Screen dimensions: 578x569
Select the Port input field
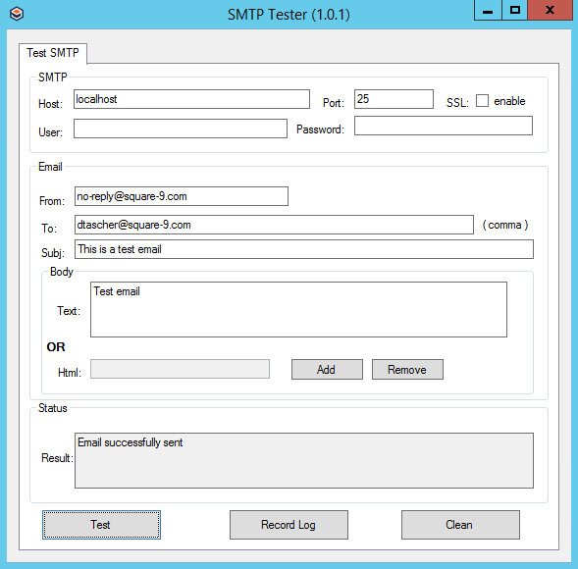394,99
